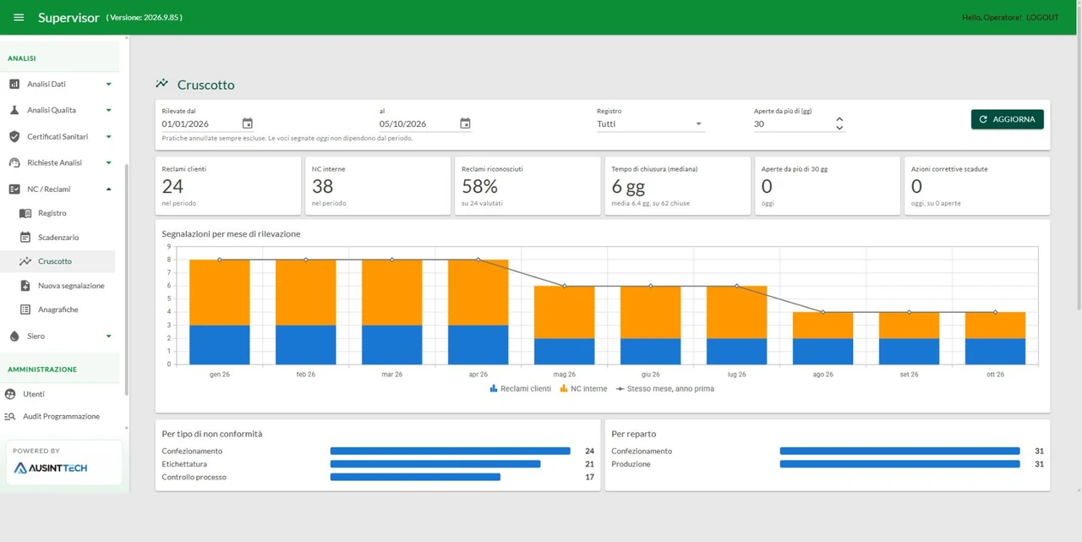Open the Registro page in the sidebar

59,213
